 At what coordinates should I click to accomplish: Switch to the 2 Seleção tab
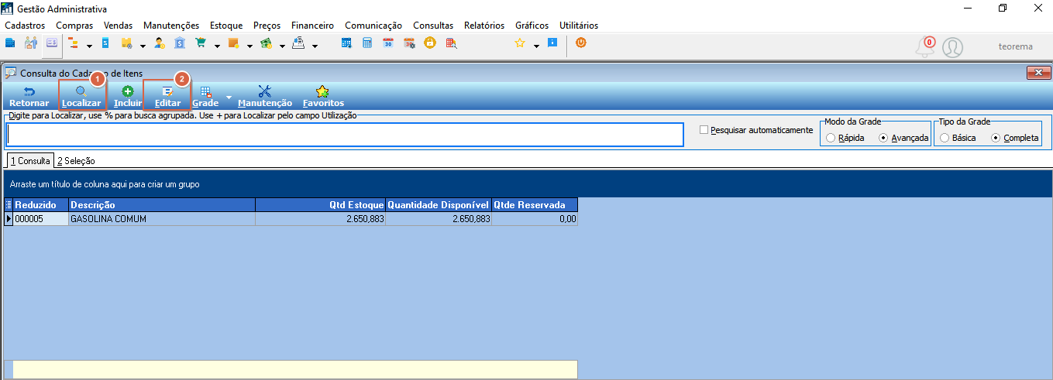(x=76, y=161)
